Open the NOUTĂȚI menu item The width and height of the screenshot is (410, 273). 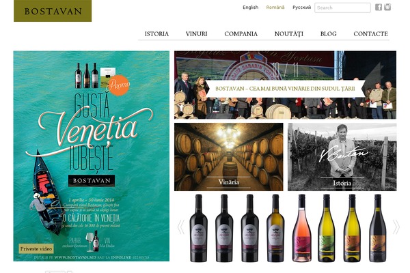(289, 34)
